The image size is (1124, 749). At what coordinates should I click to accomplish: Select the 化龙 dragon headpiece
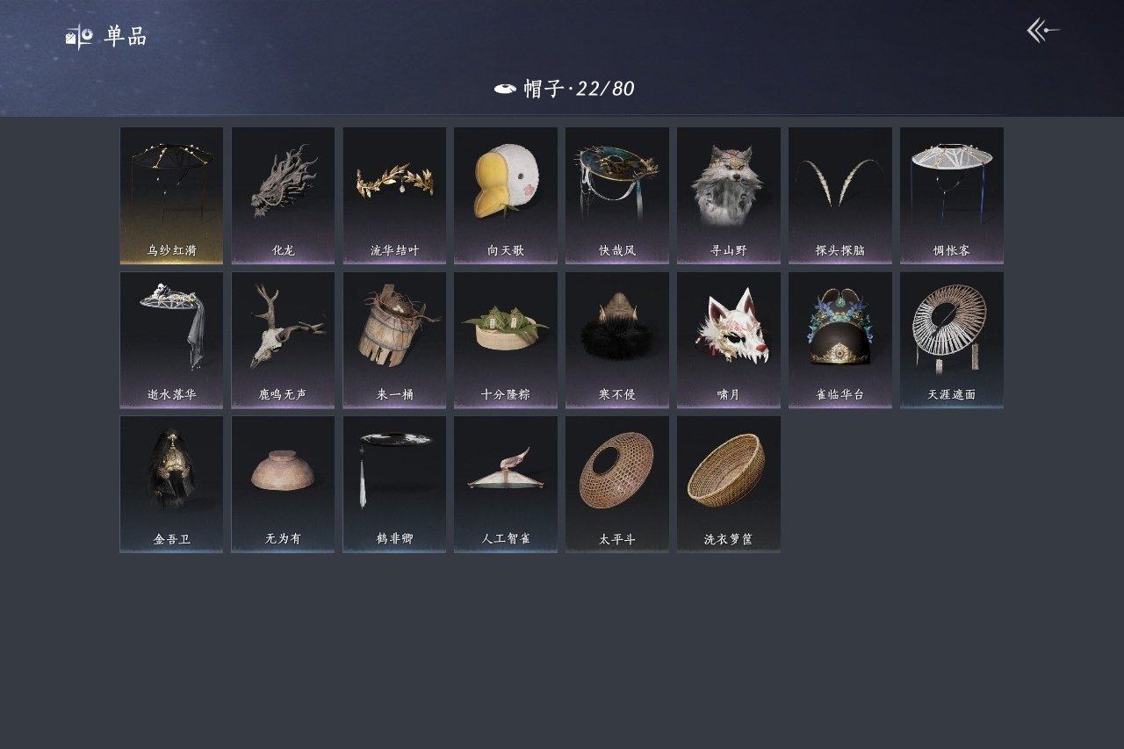pos(283,195)
